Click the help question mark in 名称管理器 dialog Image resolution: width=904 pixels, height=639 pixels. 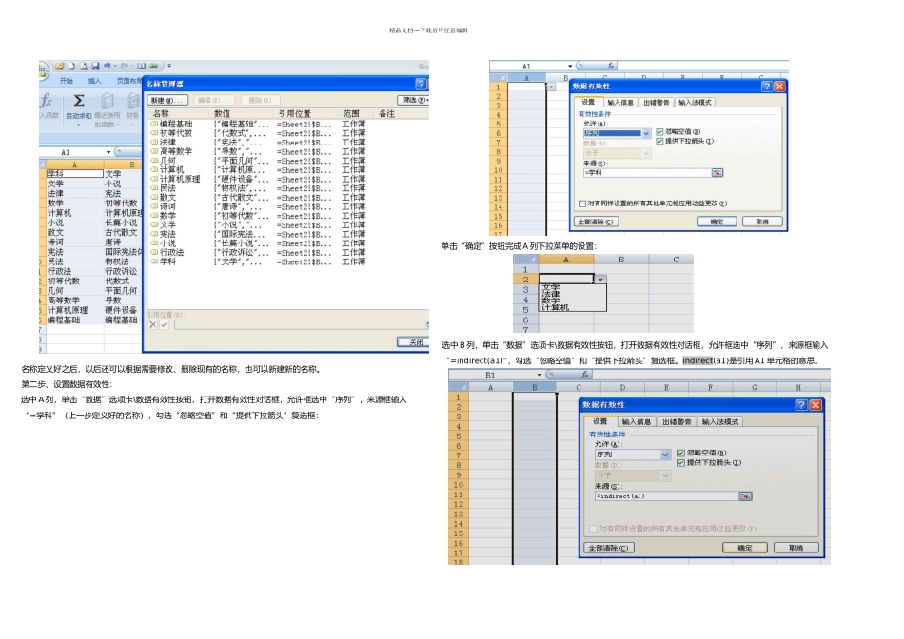coord(421,84)
